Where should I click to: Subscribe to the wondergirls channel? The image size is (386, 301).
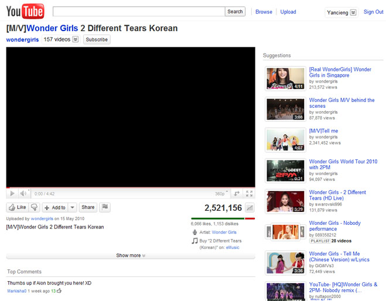tap(97, 40)
